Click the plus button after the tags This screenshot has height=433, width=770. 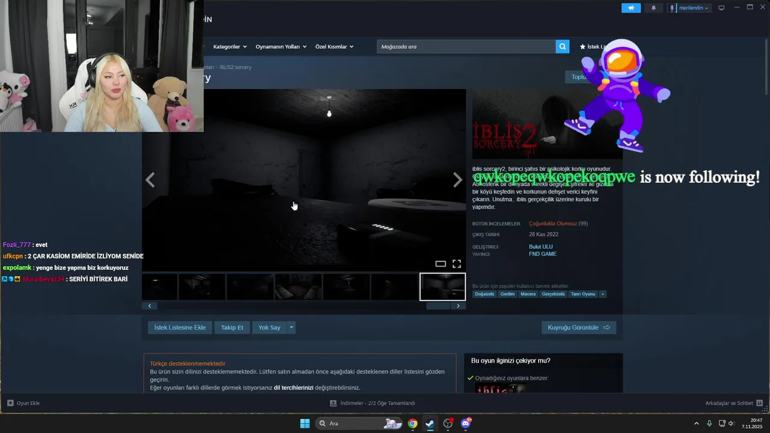(x=603, y=294)
